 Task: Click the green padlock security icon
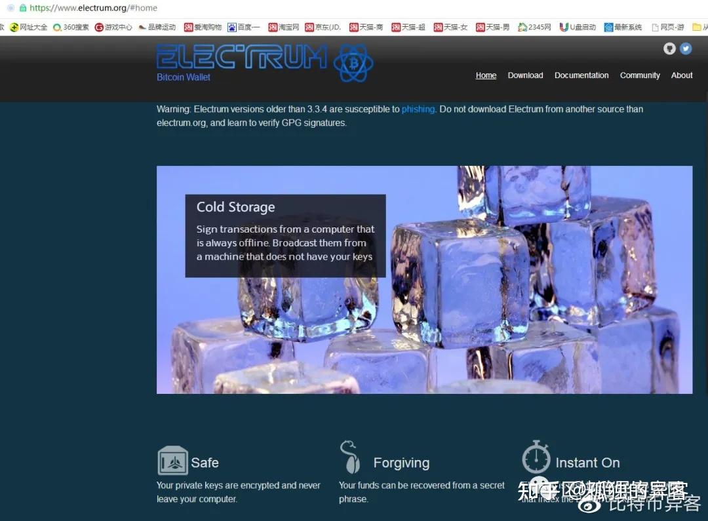point(23,8)
